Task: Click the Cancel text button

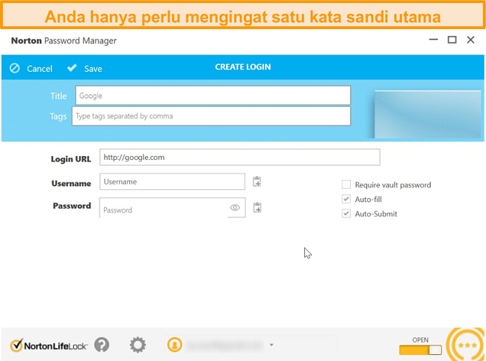Action: pos(40,69)
